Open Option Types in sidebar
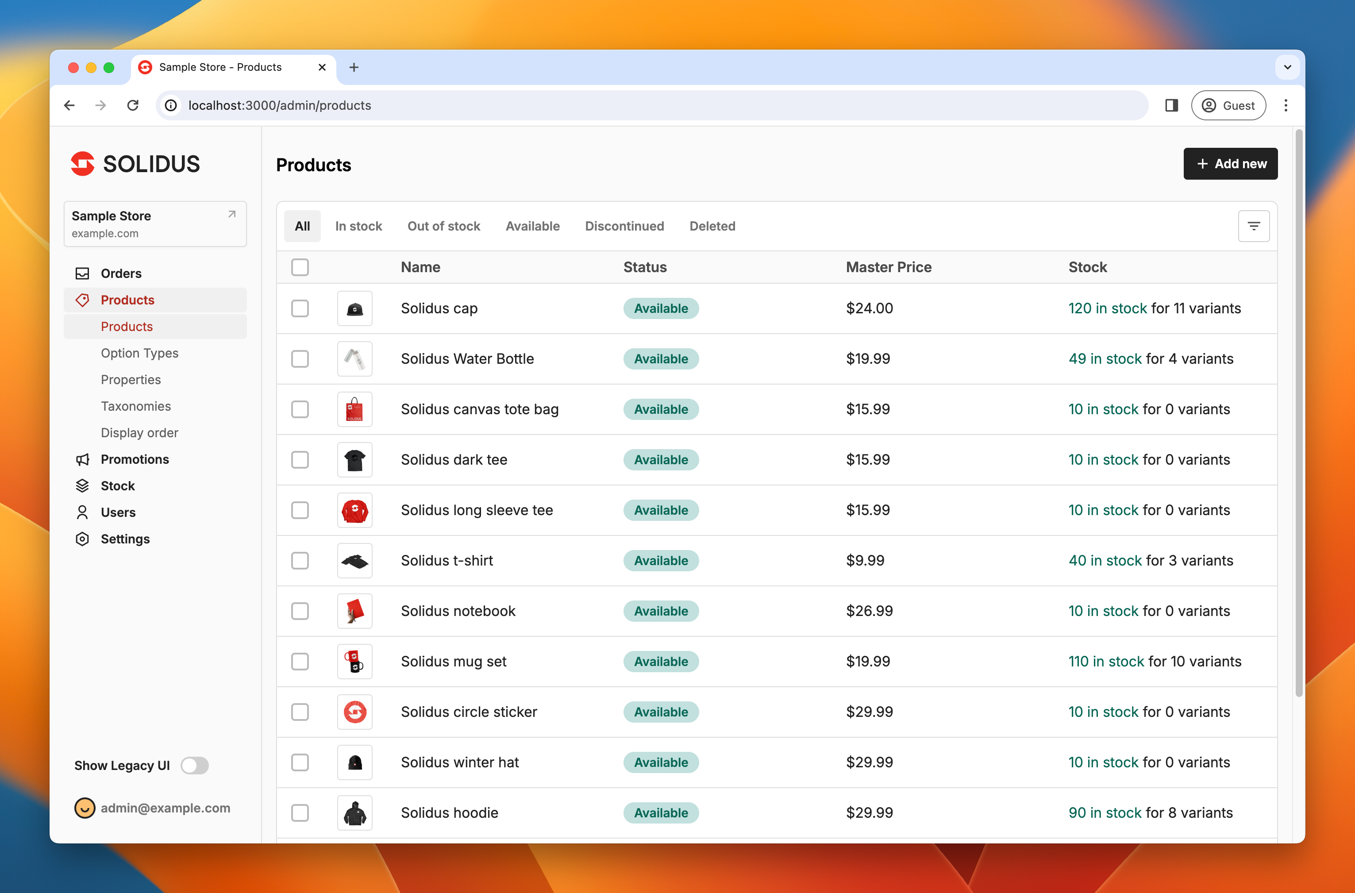The width and height of the screenshot is (1355, 893). click(139, 353)
